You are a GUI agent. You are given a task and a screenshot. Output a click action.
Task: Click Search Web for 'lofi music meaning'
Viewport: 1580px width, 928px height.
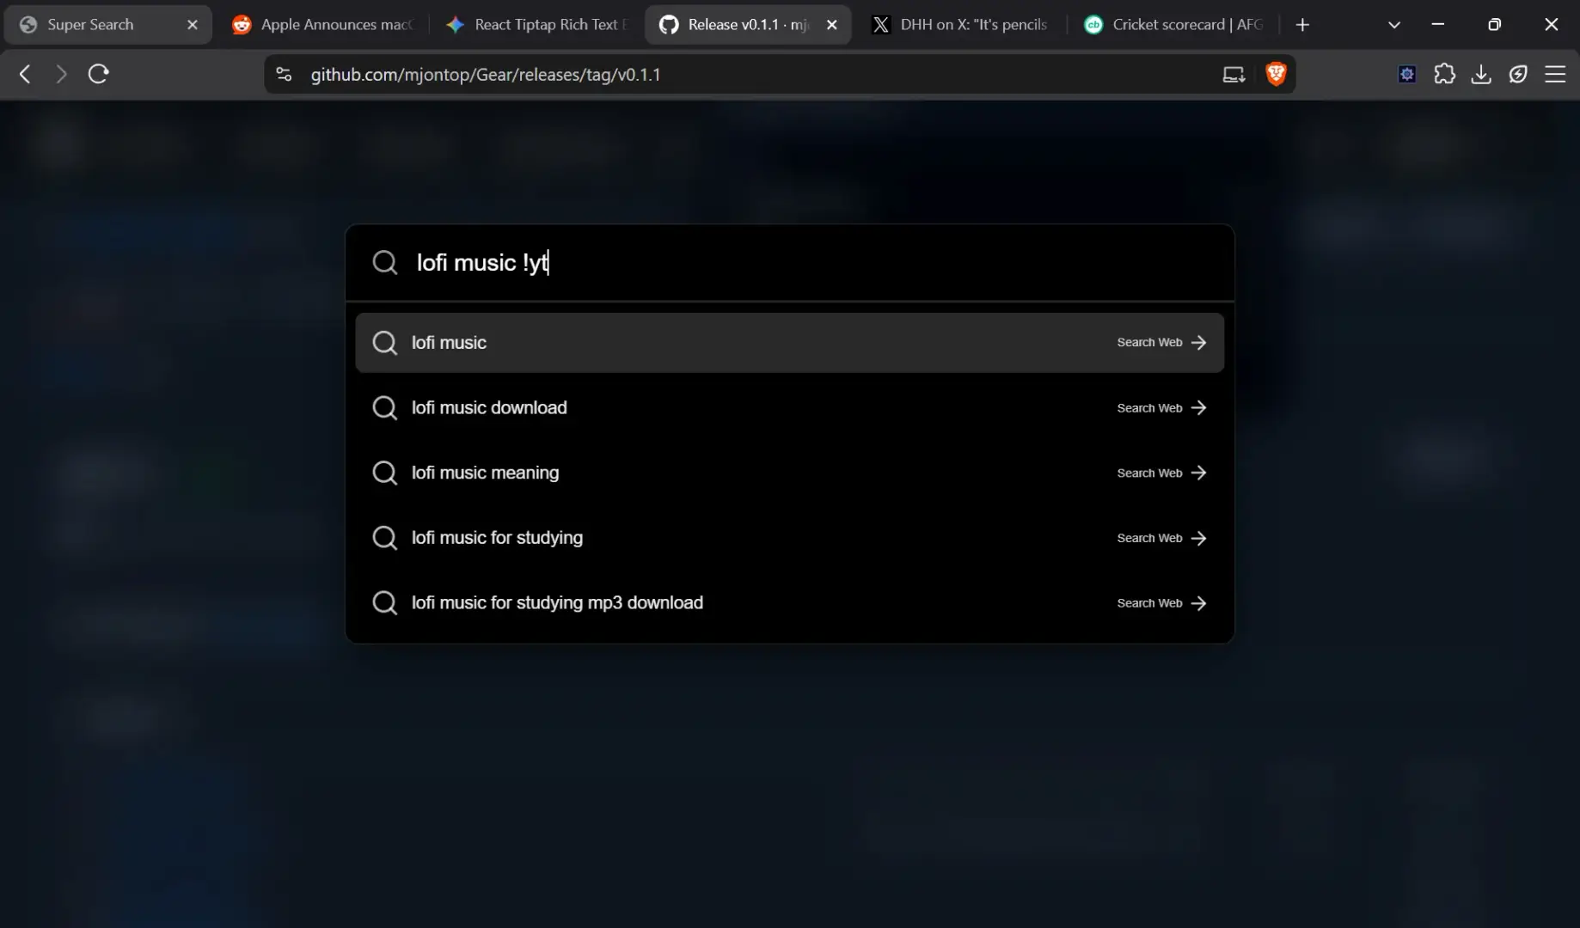(x=1161, y=473)
